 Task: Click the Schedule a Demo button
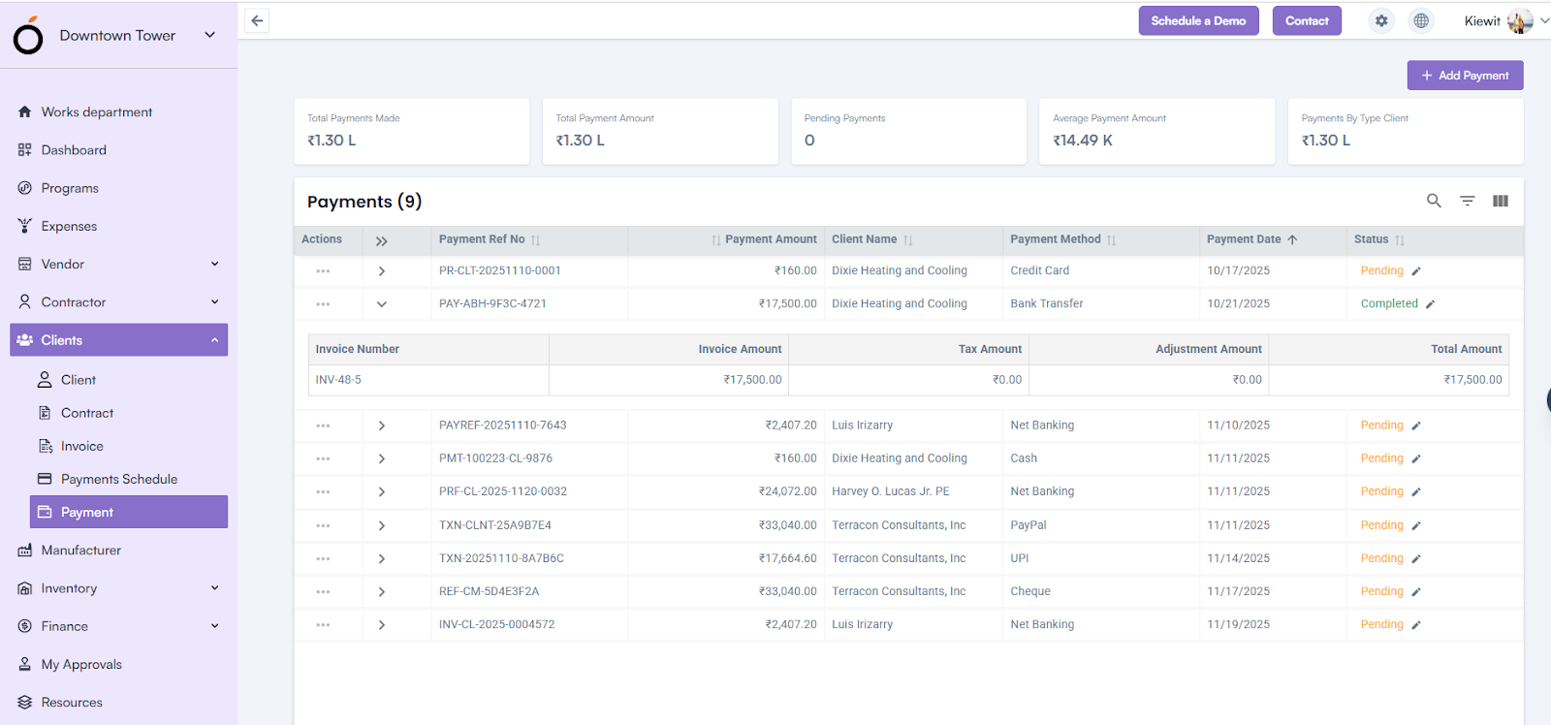coord(1198,21)
